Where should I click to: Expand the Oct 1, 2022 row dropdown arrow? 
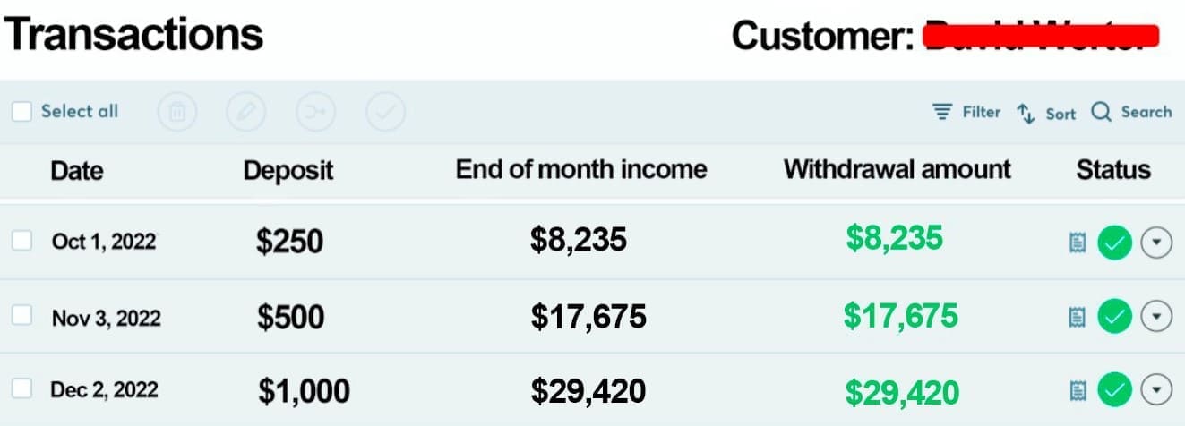point(1157,242)
